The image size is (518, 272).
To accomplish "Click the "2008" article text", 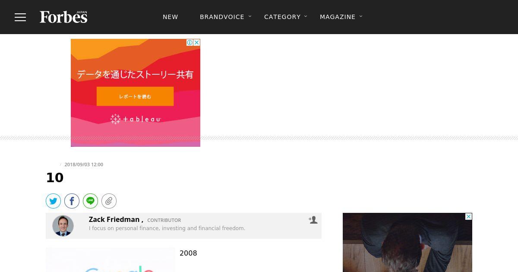I will pos(188,253).
